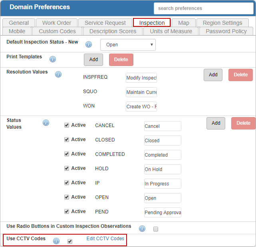Edit the Completed status description field

click(x=163, y=155)
